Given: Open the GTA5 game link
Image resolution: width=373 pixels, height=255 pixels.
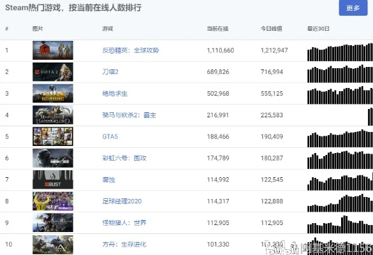Looking at the screenshot, I should point(110,136).
